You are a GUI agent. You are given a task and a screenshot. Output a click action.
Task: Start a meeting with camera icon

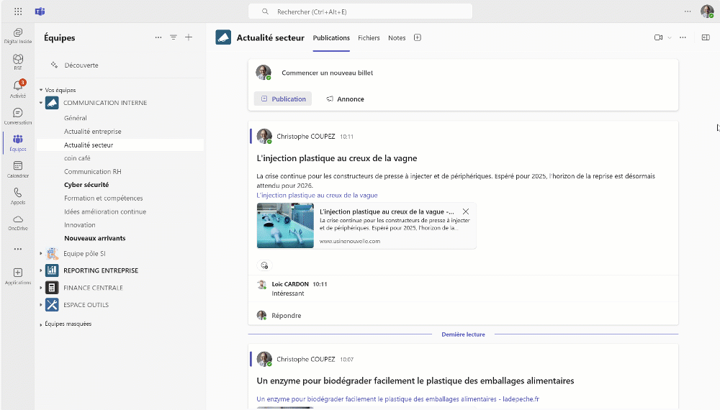coord(658,37)
